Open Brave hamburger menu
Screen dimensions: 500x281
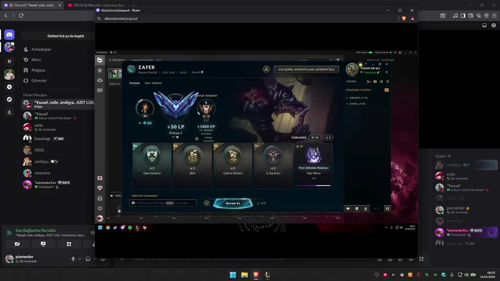coord(494,16)
